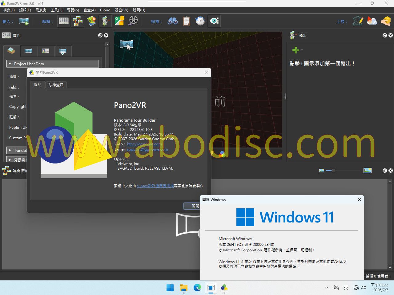Toggle the gnome Output toolbar button

click(x=105, y=21)
